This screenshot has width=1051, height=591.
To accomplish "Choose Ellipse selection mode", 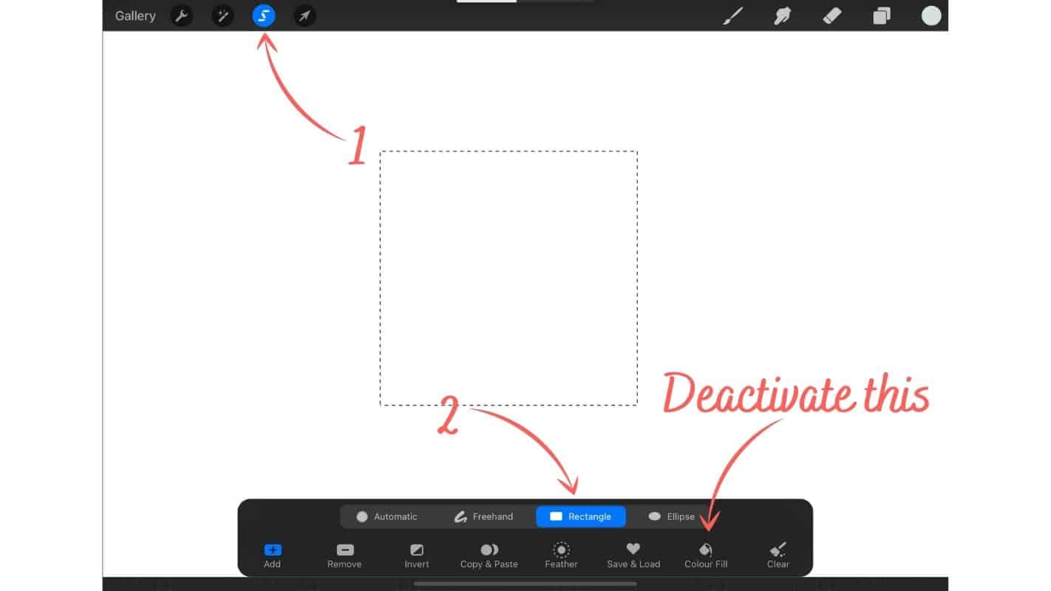I will 671,516.
